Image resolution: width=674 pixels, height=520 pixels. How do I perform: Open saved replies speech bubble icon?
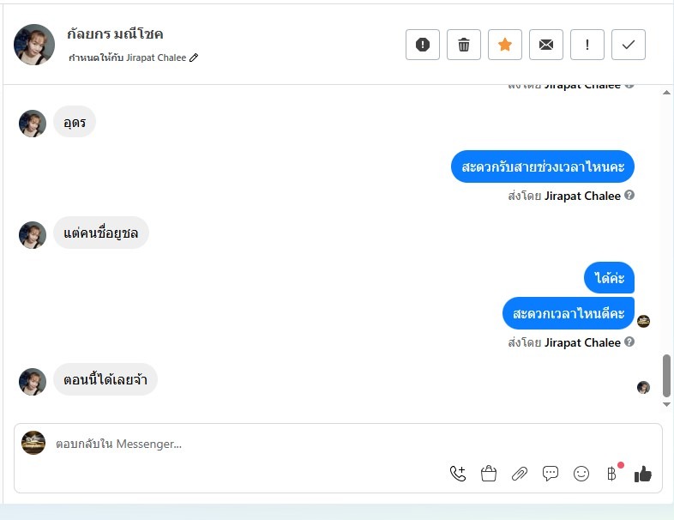[x=551, y=474]
